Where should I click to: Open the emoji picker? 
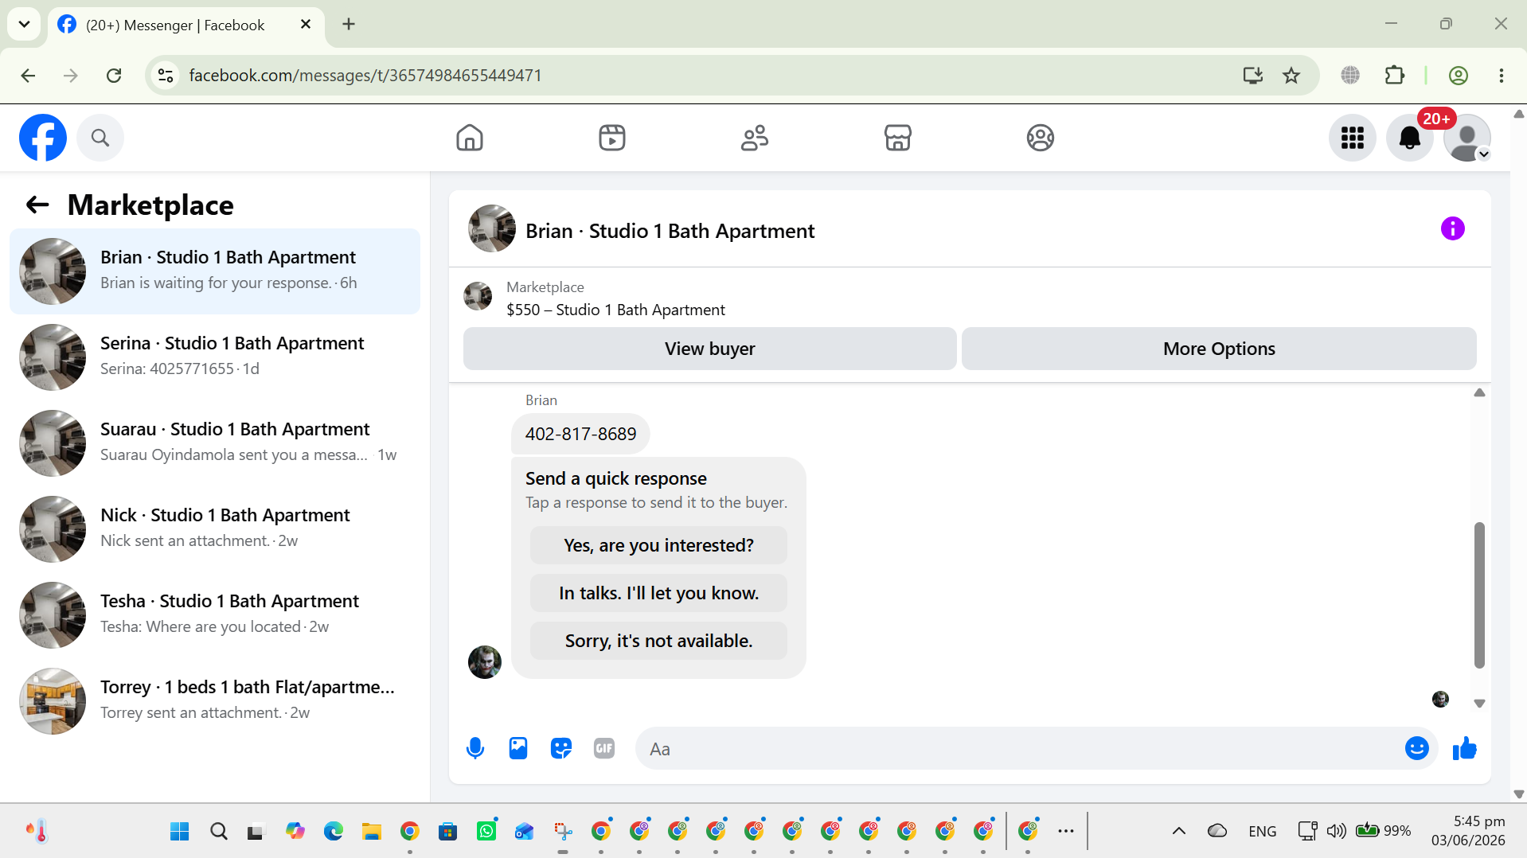click(x=1417, y=748)
